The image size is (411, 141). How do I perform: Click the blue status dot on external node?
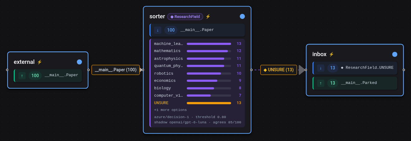(x=79, y=62)
